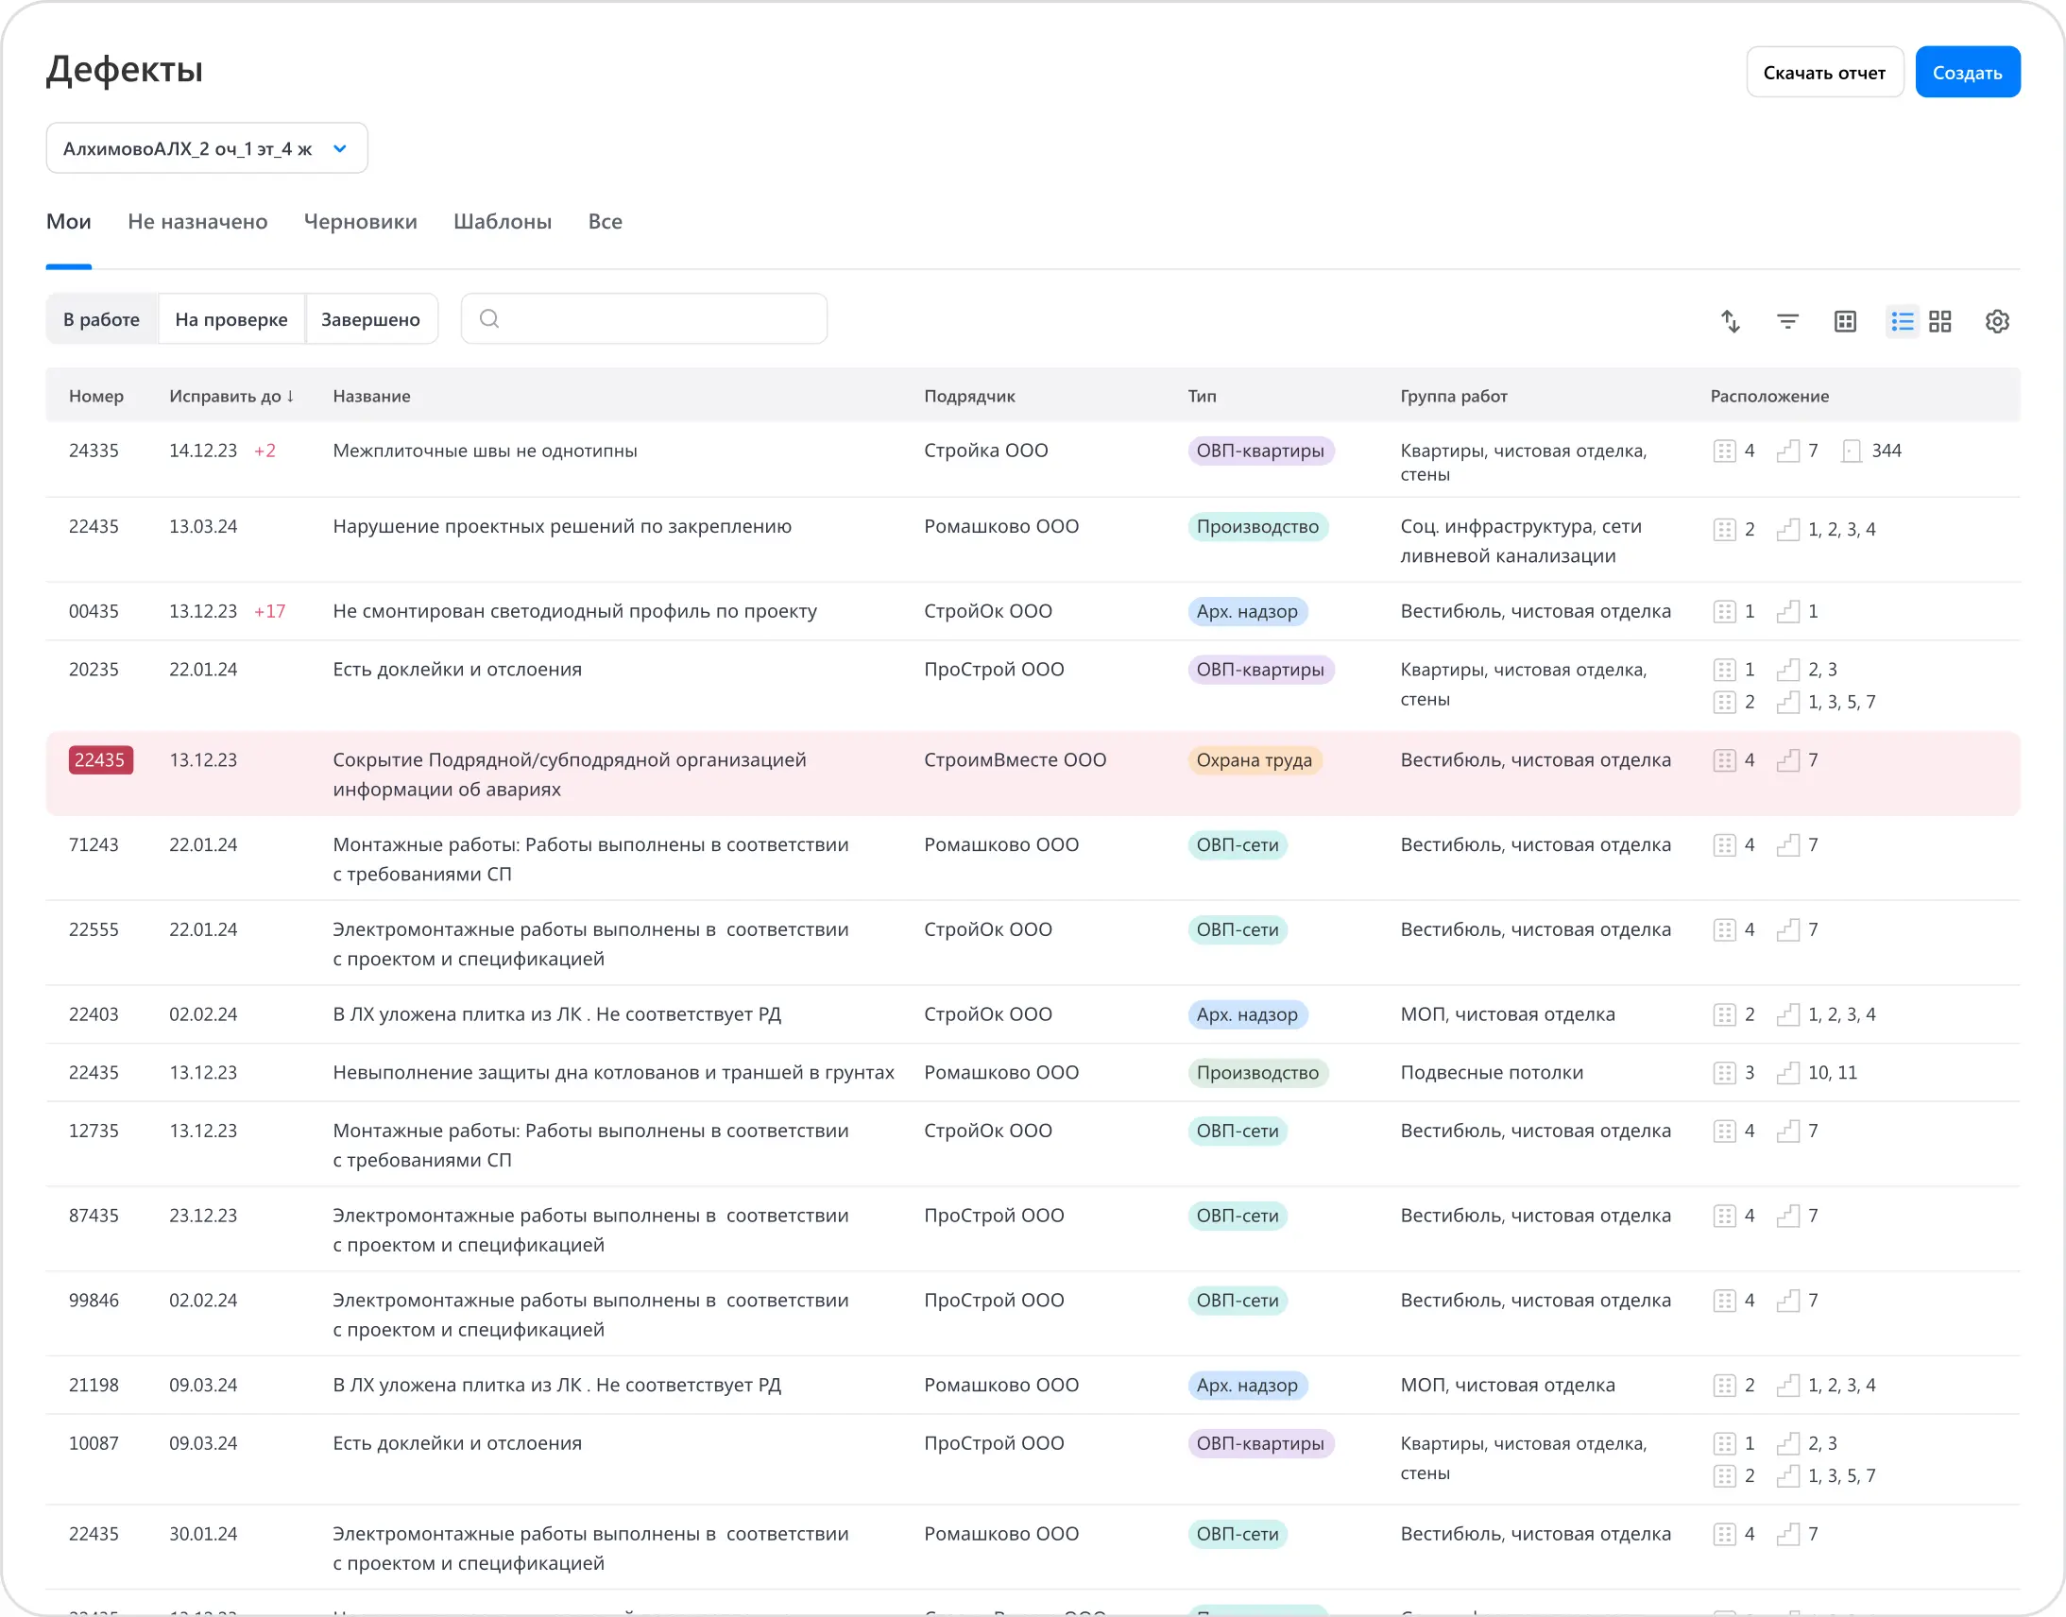Click floor icon in row 87435
Screen dimensions: 2066x1617
pos(1787,1216)
